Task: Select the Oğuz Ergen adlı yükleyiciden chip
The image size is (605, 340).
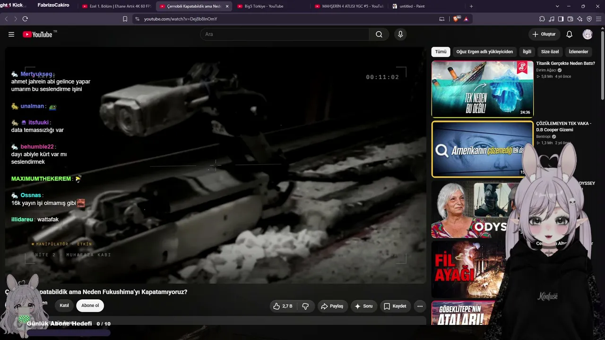Action: [x=484, y=51]
